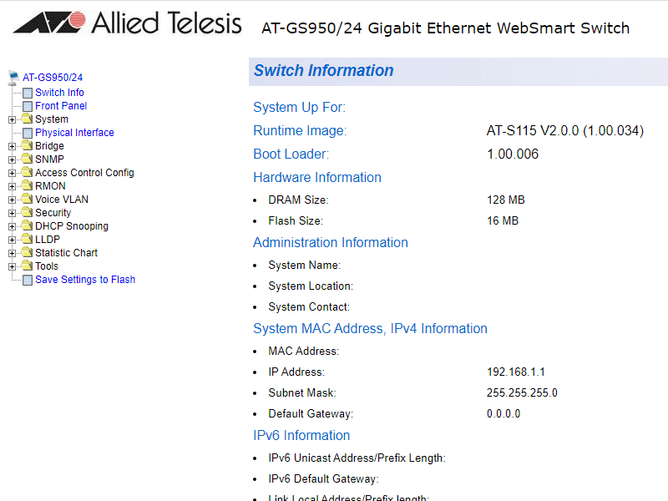Open the Physical Interface link
The width and height of the screenshot is (668, 501).
point(74,133)
